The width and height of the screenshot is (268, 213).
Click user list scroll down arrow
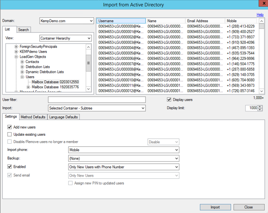[261, 91]
